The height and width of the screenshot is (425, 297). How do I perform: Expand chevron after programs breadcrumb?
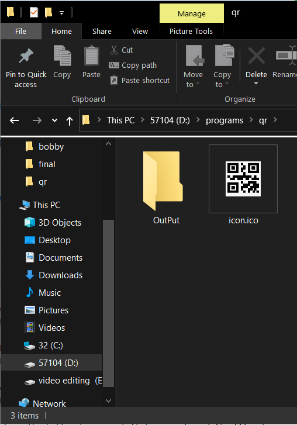coord(251,120)
